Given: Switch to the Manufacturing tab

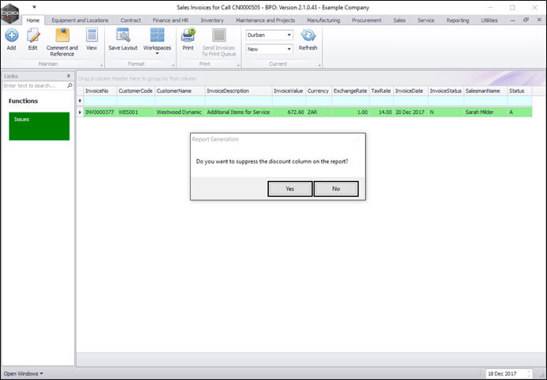Looking at the screenshot, I should coord(323,20).
